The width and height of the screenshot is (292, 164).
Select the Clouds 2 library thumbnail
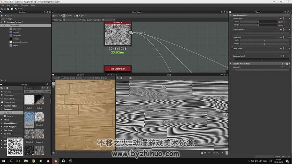[x=39, y=117]
